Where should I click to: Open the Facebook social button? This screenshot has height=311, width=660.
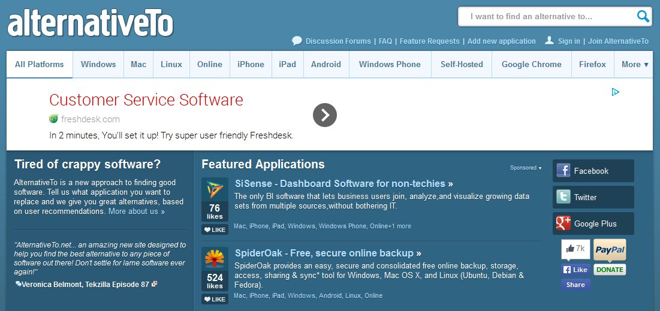pyautogui.click(x=593, y=170)
